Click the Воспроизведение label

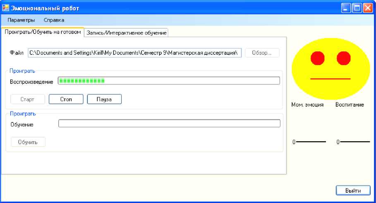coord(31,82)
